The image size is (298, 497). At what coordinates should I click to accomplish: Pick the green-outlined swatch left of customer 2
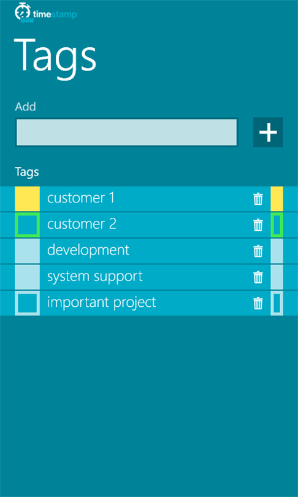(x=27, y=225)
